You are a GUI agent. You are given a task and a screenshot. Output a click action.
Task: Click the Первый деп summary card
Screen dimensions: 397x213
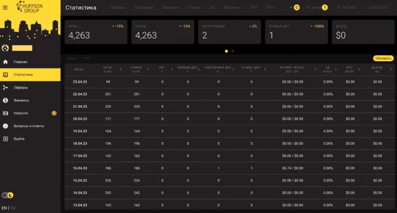pos(296,32)
